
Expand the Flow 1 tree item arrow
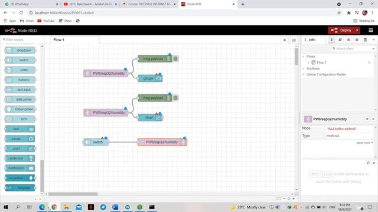tap(308, 62)
